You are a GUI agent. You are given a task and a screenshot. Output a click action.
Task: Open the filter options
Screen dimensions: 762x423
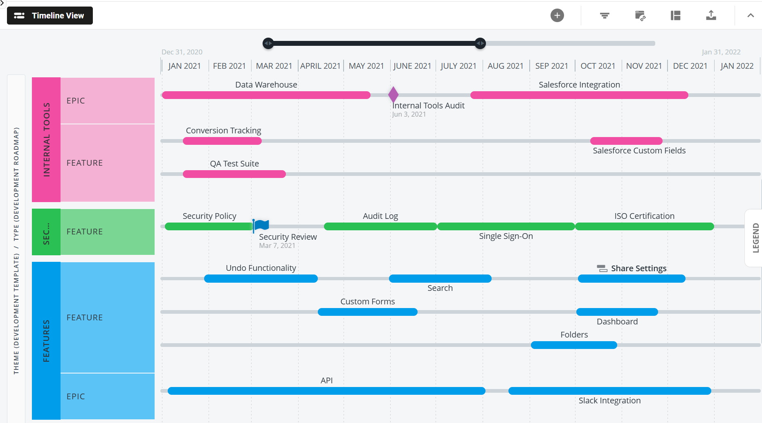604,16
